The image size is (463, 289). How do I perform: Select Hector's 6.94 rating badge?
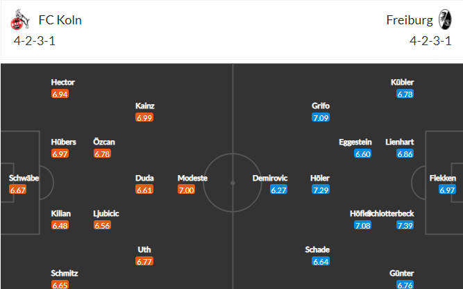(60, 94)
